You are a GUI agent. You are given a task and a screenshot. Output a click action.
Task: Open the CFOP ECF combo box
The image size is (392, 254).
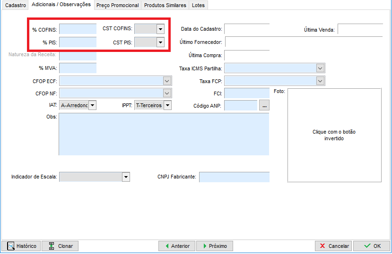pos(166,81)
